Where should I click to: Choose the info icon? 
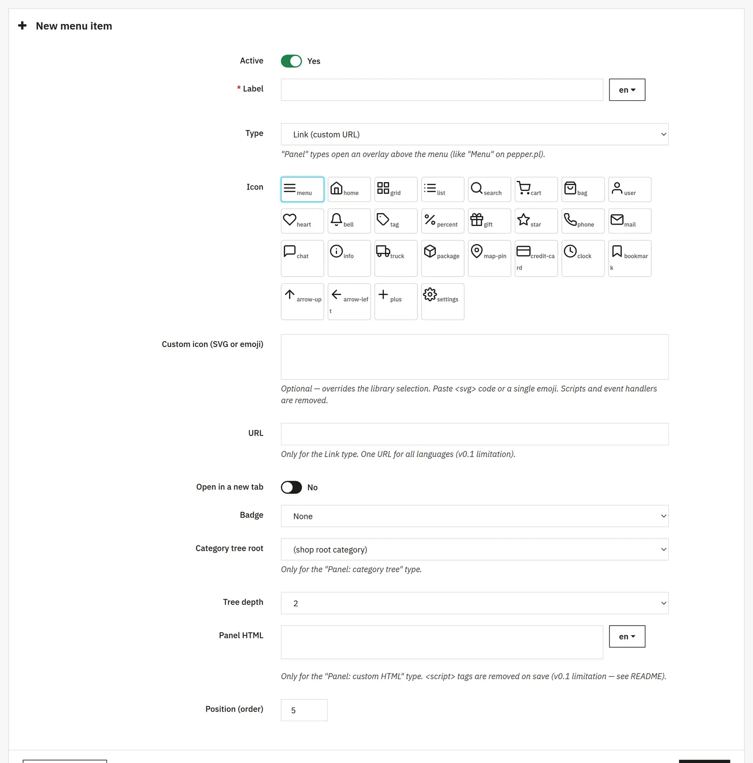(x=349, y=258)
